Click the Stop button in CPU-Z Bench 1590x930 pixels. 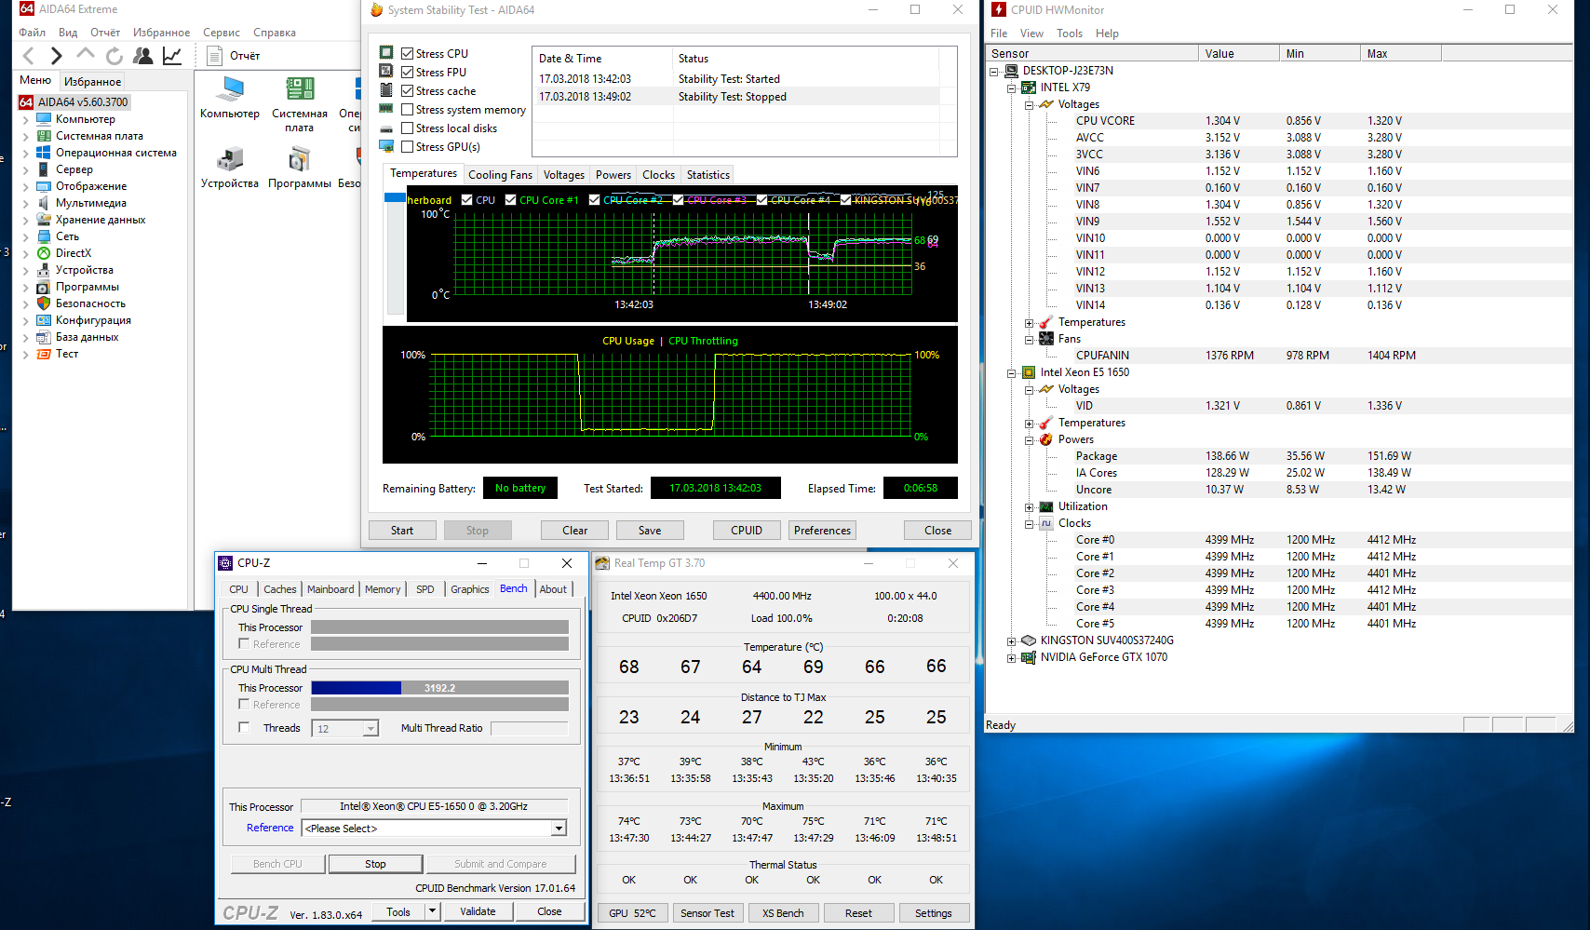(375, 864)
